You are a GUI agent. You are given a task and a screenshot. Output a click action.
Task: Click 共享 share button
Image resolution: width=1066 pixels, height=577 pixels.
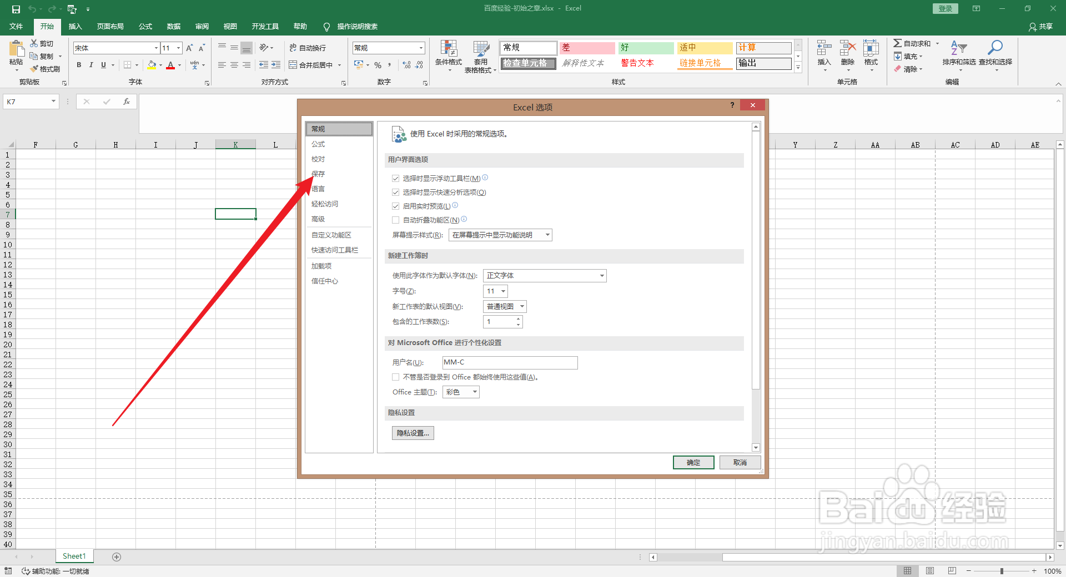coord(1041,27)
